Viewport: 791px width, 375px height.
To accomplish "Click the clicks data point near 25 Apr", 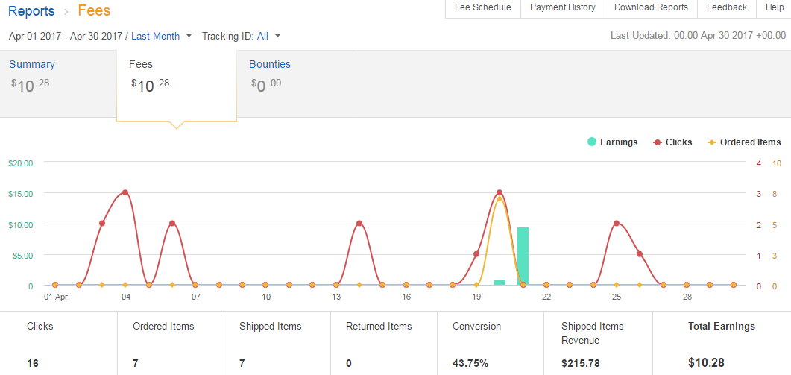I will [617, 224].
